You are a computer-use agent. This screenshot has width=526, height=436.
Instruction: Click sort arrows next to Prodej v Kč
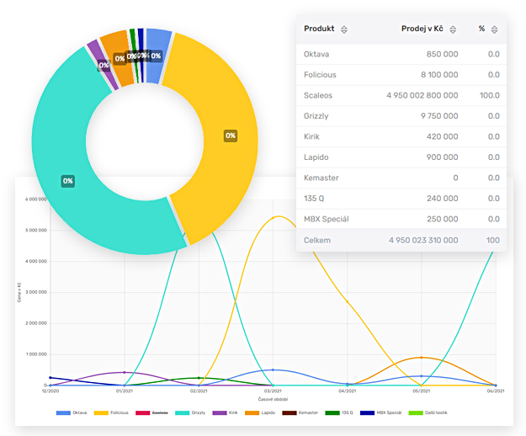click(453, 29)
